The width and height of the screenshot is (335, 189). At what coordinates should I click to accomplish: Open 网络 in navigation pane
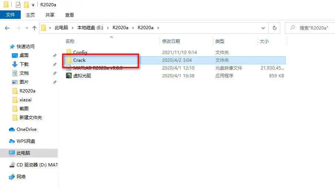tap(21, 177)
